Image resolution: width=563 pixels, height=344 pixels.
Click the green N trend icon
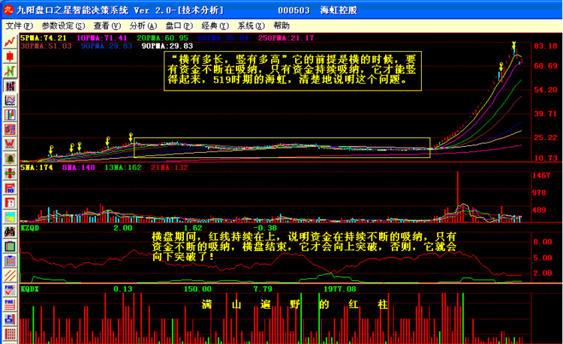(10, 71)
